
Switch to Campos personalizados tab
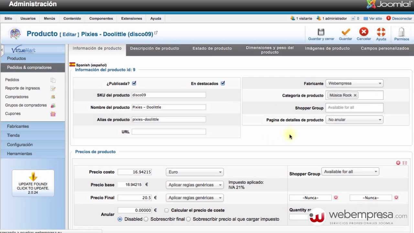pyautogui.click(x=385, y=48)
